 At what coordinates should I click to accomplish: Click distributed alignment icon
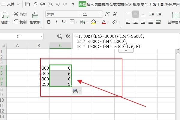158,22
